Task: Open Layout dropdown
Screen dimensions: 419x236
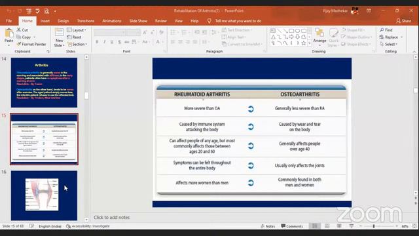Action: (x=77, y=30)
